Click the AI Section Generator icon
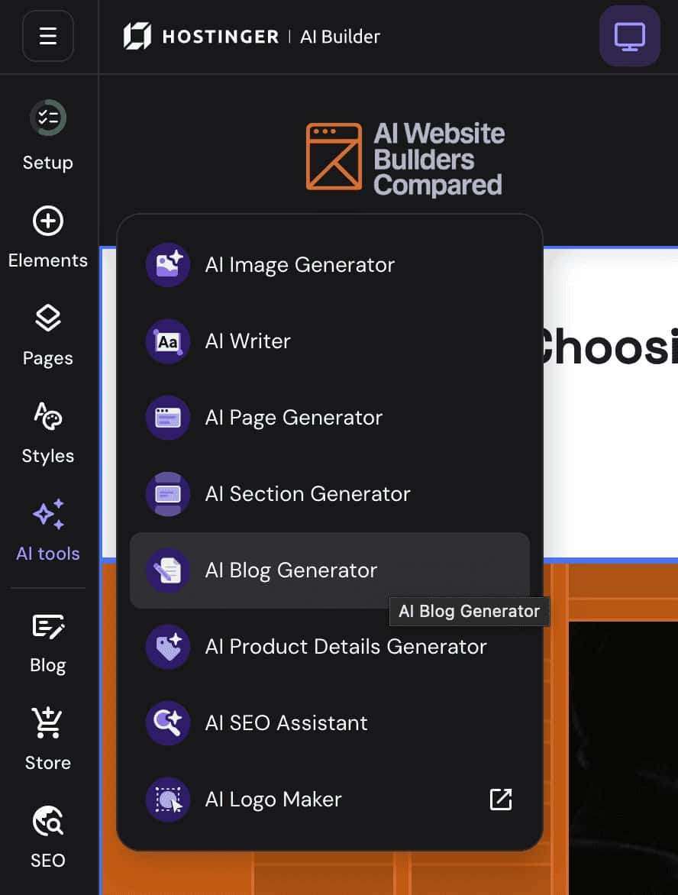678x895 pixels. (x=168, y=494)
